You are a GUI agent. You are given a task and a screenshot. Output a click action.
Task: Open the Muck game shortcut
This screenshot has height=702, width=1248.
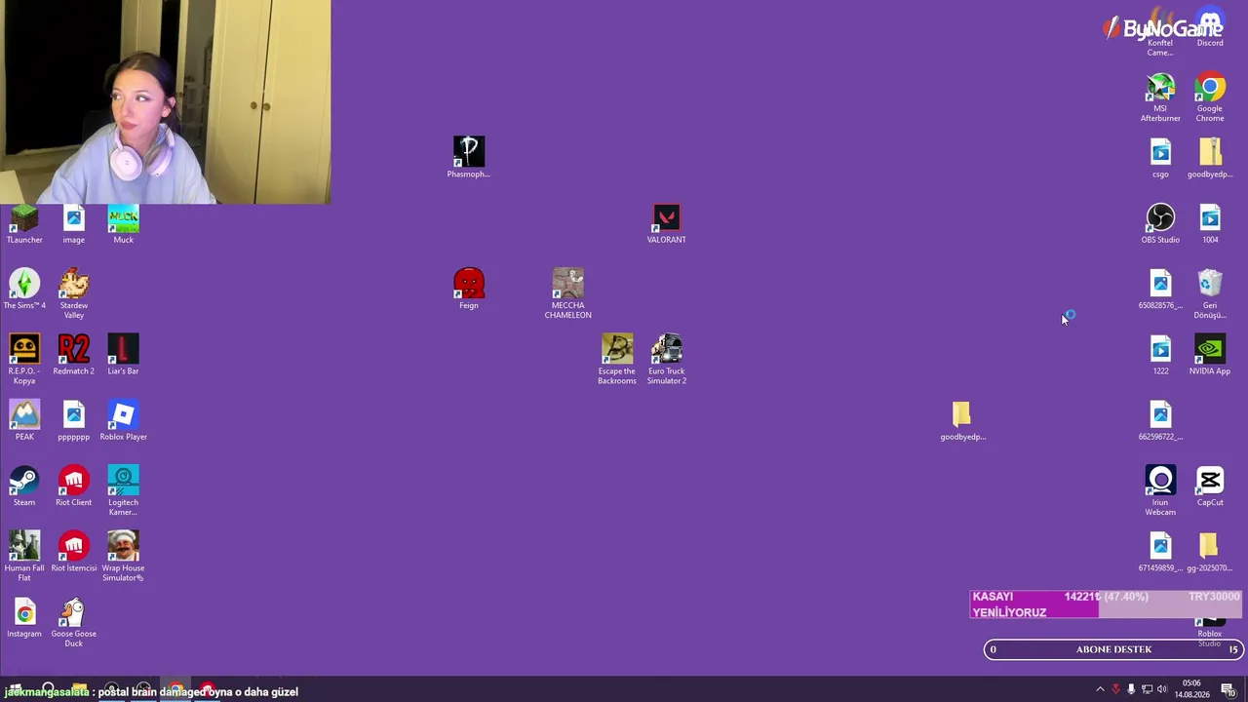[x=123, y=218]
